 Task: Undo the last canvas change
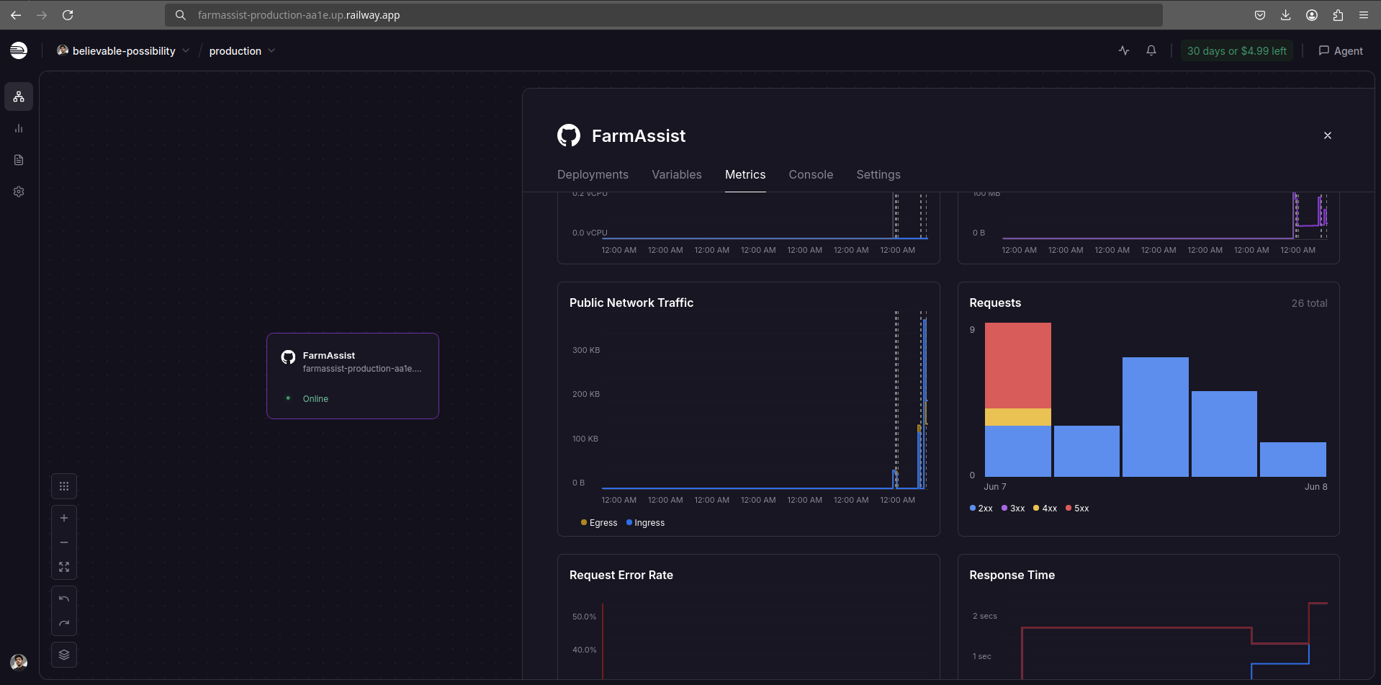pos(64,599)
